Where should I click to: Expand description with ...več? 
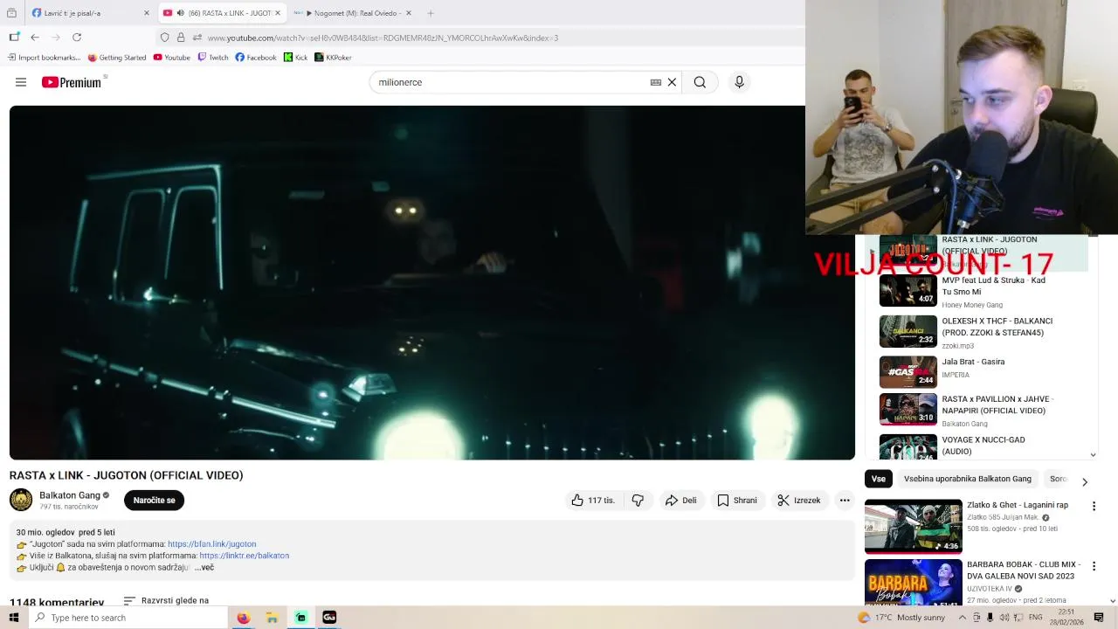204,568
